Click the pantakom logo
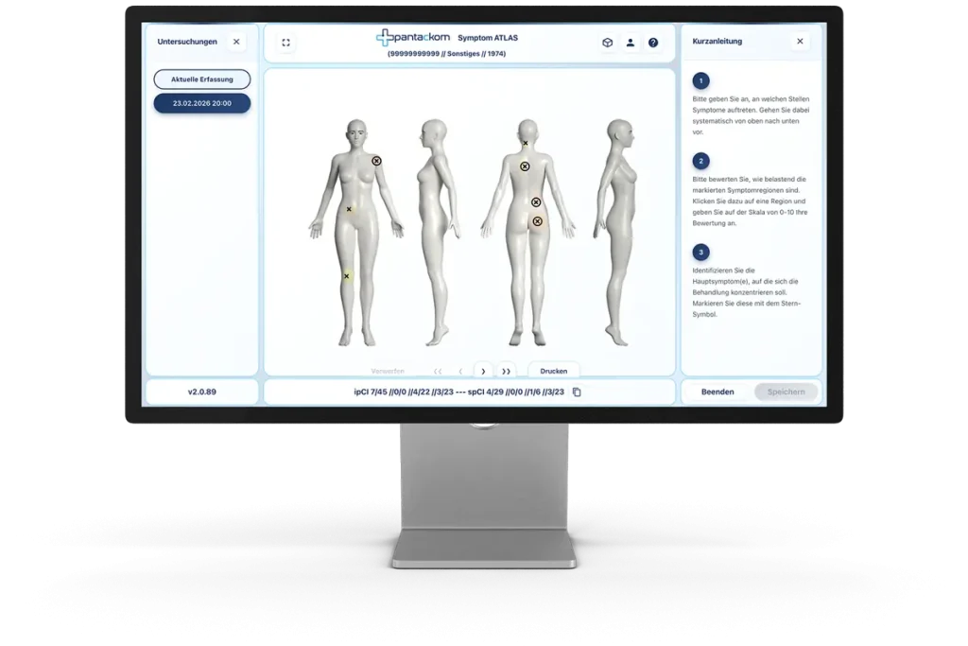This screenshot has width=968, height=646. pyautogui.click(x=413, y=38)
